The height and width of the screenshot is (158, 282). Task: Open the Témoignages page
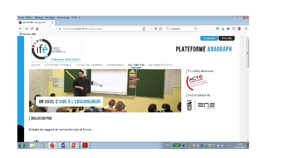pos(115,65)
